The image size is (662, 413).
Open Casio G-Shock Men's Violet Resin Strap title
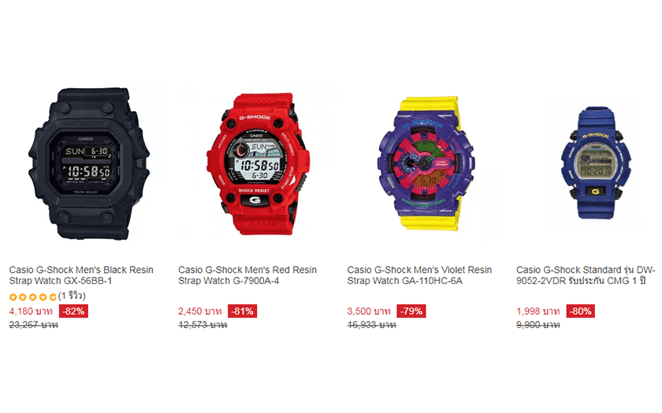419,275
